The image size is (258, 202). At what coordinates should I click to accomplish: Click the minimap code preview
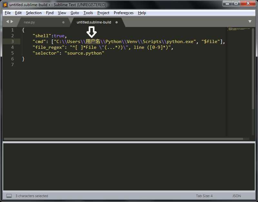click(239, 29)
